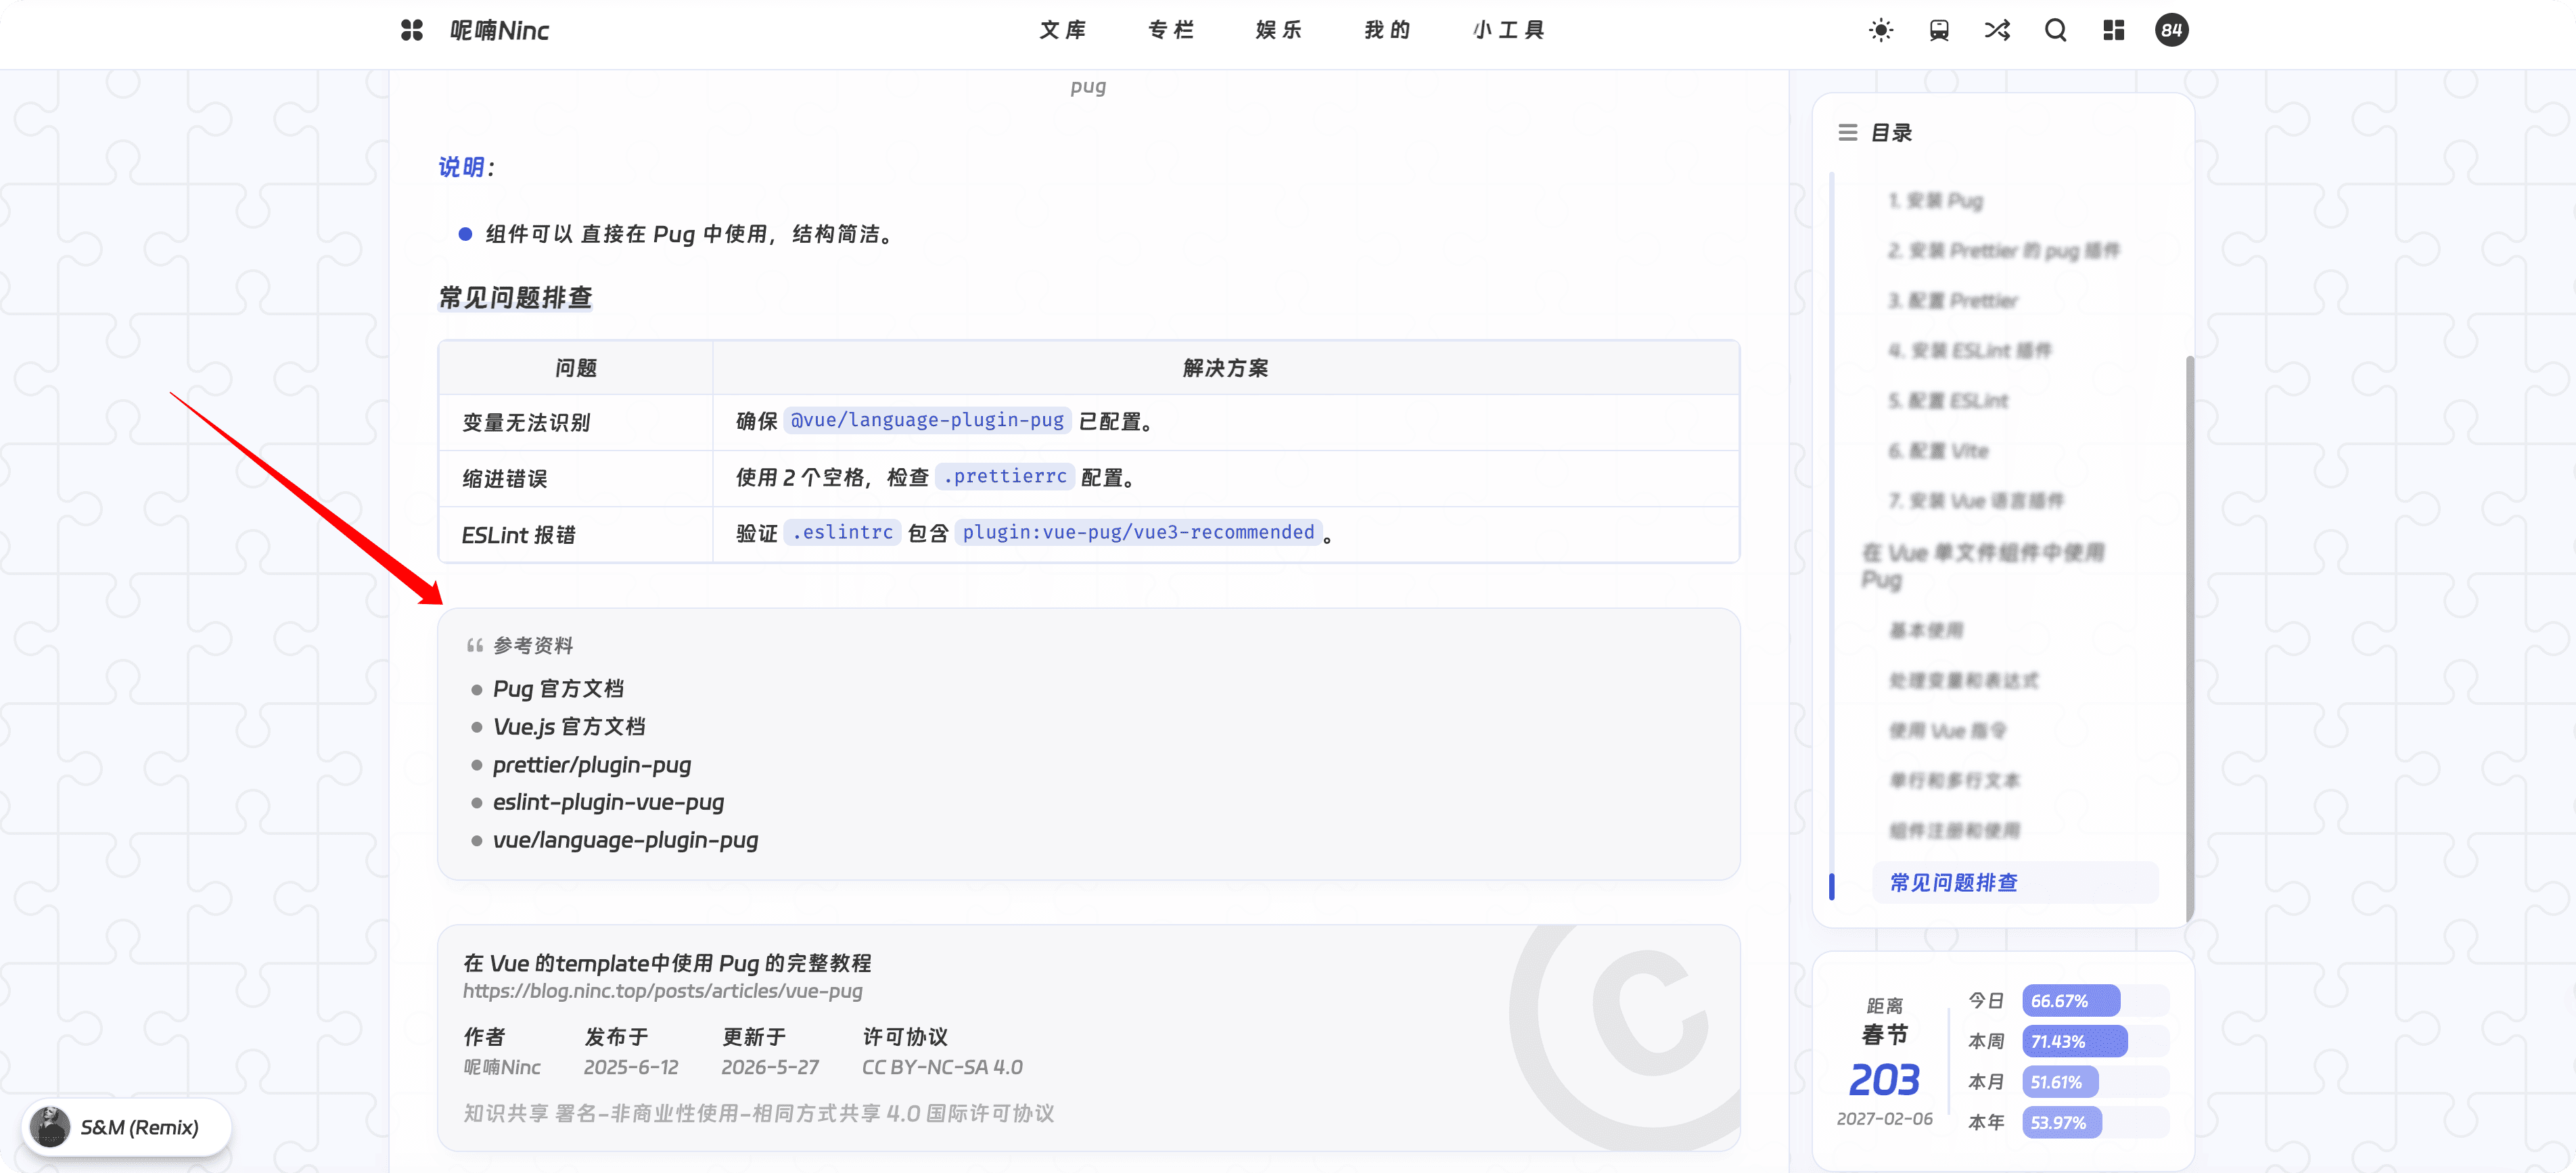This screenshot has width=2576, height=1173.
Task: Open the 文库 menu
Action: click(x=1063, y=30)
